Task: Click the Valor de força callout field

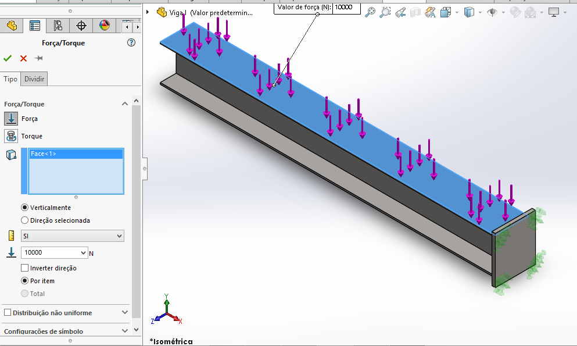Action: [x=346, y=8]
